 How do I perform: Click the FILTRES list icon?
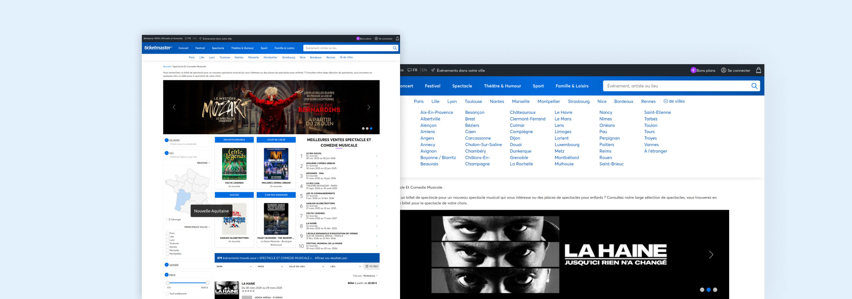pyautogui.click(x=367, y=266)
